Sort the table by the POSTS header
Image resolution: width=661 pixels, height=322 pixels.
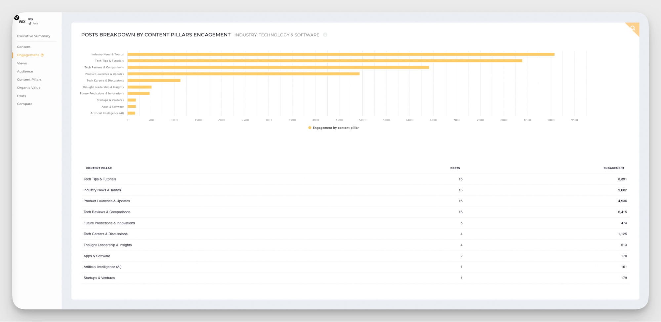[454, 168]
